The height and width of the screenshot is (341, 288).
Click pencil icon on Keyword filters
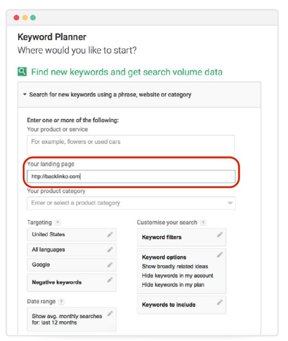220,235
